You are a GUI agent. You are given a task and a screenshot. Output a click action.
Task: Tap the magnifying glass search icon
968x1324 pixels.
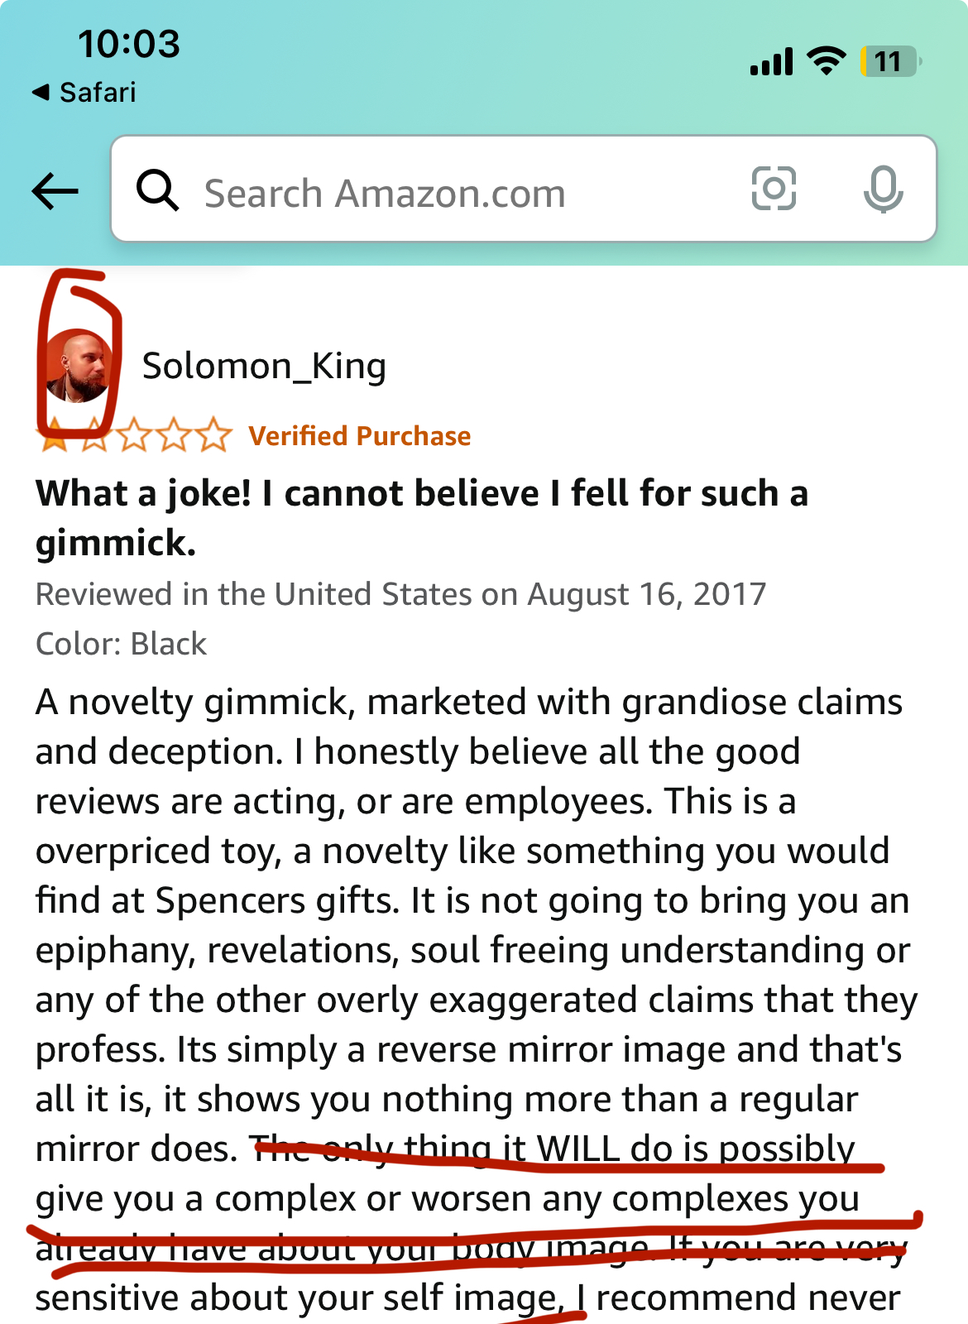(x=157, y=190)
